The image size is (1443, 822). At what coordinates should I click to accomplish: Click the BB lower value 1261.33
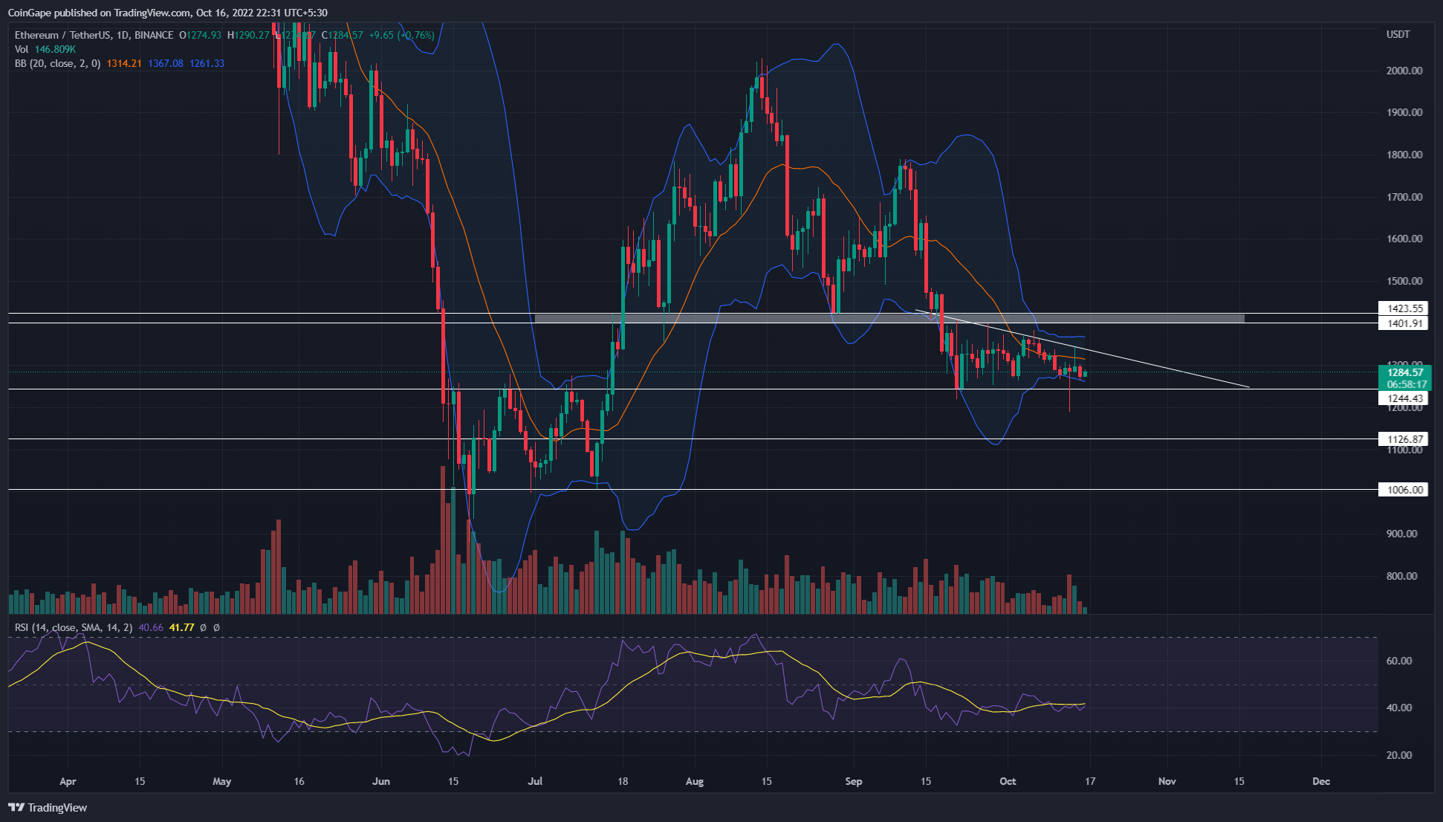coord(207,63)
